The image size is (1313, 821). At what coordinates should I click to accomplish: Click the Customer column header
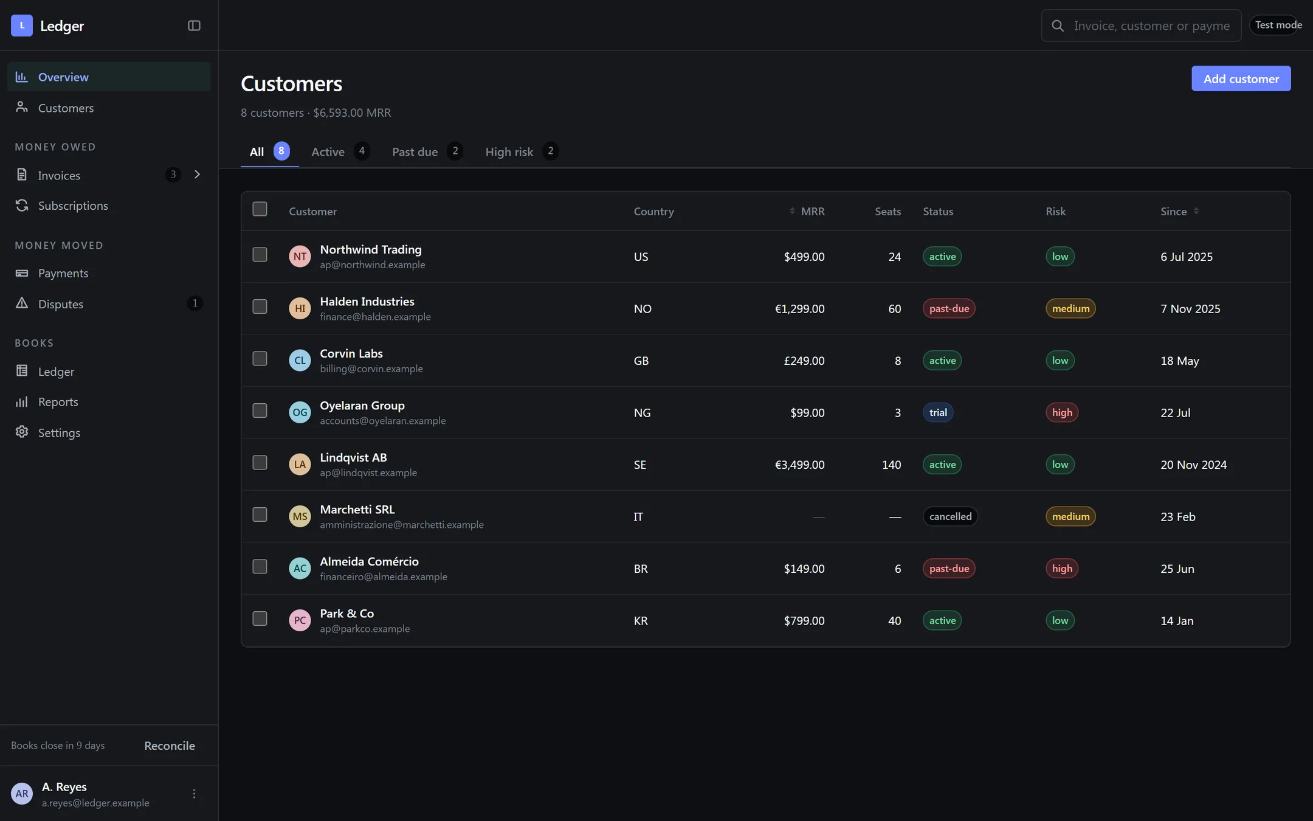tap(312, 211)
